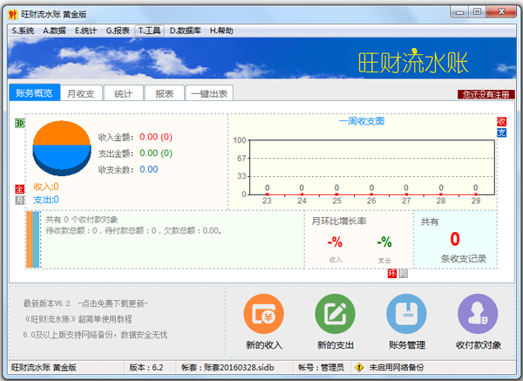The width and height of the screenshot is (523, 381).
Task: Switch to the 账务概览 tab
Action: tap(34, 92)
